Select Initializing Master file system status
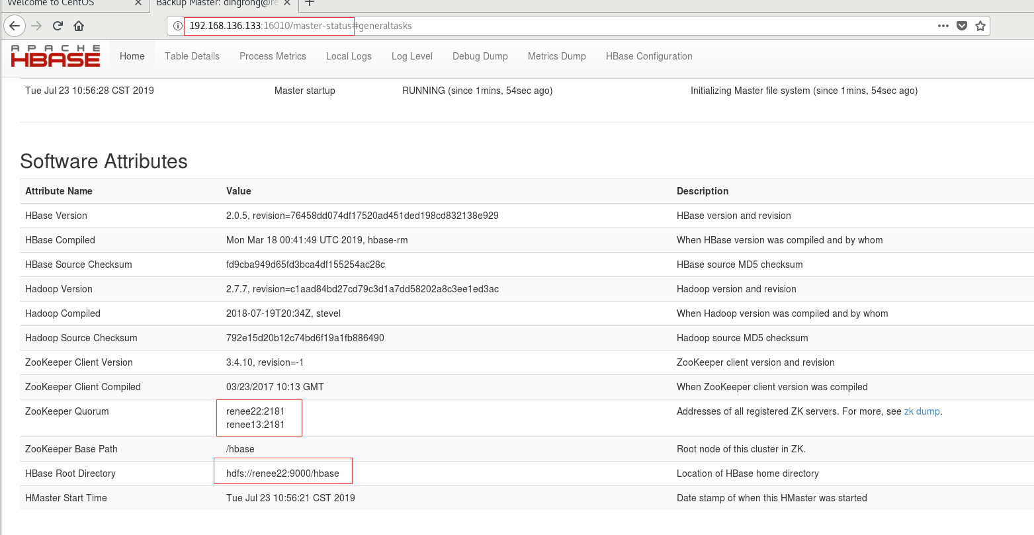1034x535 pixels. point(804,91)
